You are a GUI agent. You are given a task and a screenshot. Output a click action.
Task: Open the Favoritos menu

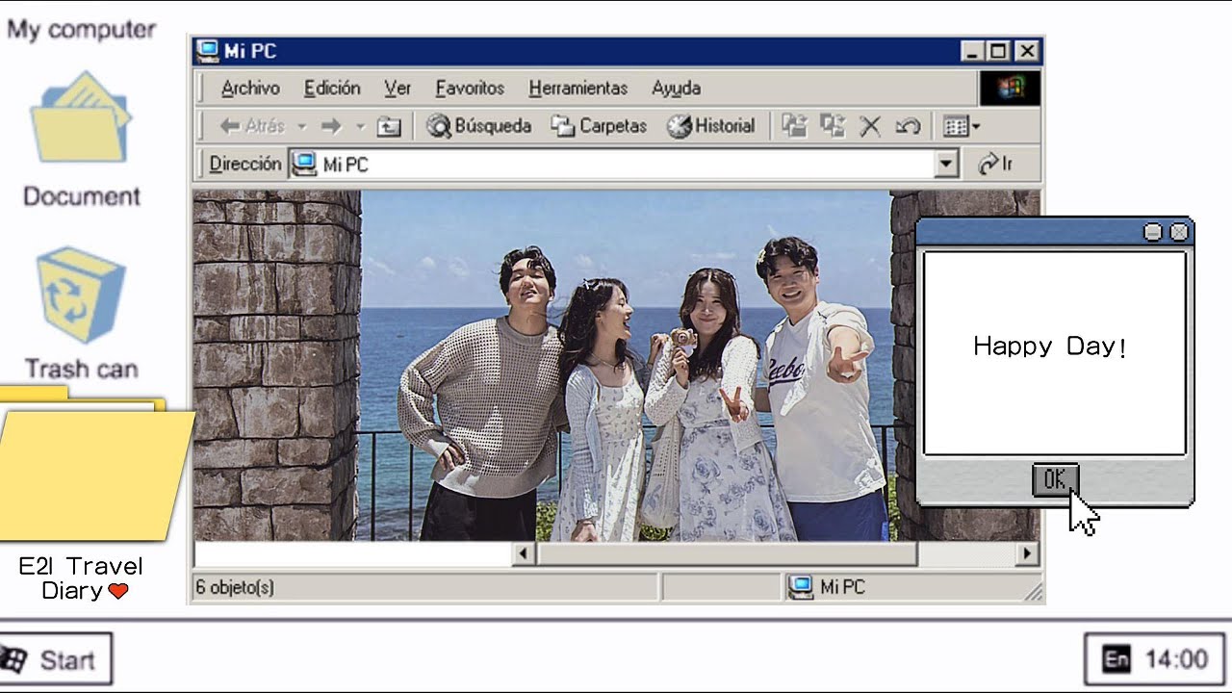coord(470,88)
